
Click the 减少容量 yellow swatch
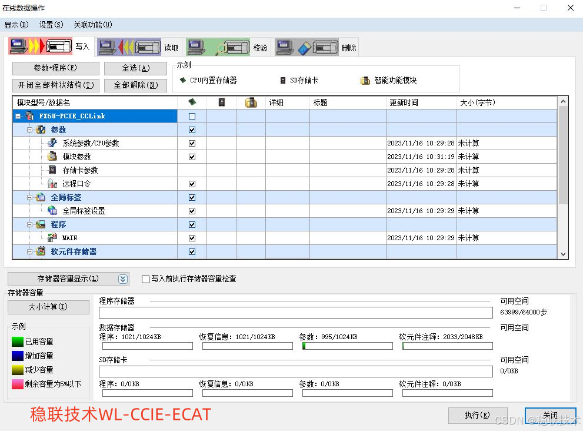coord(18,370)
